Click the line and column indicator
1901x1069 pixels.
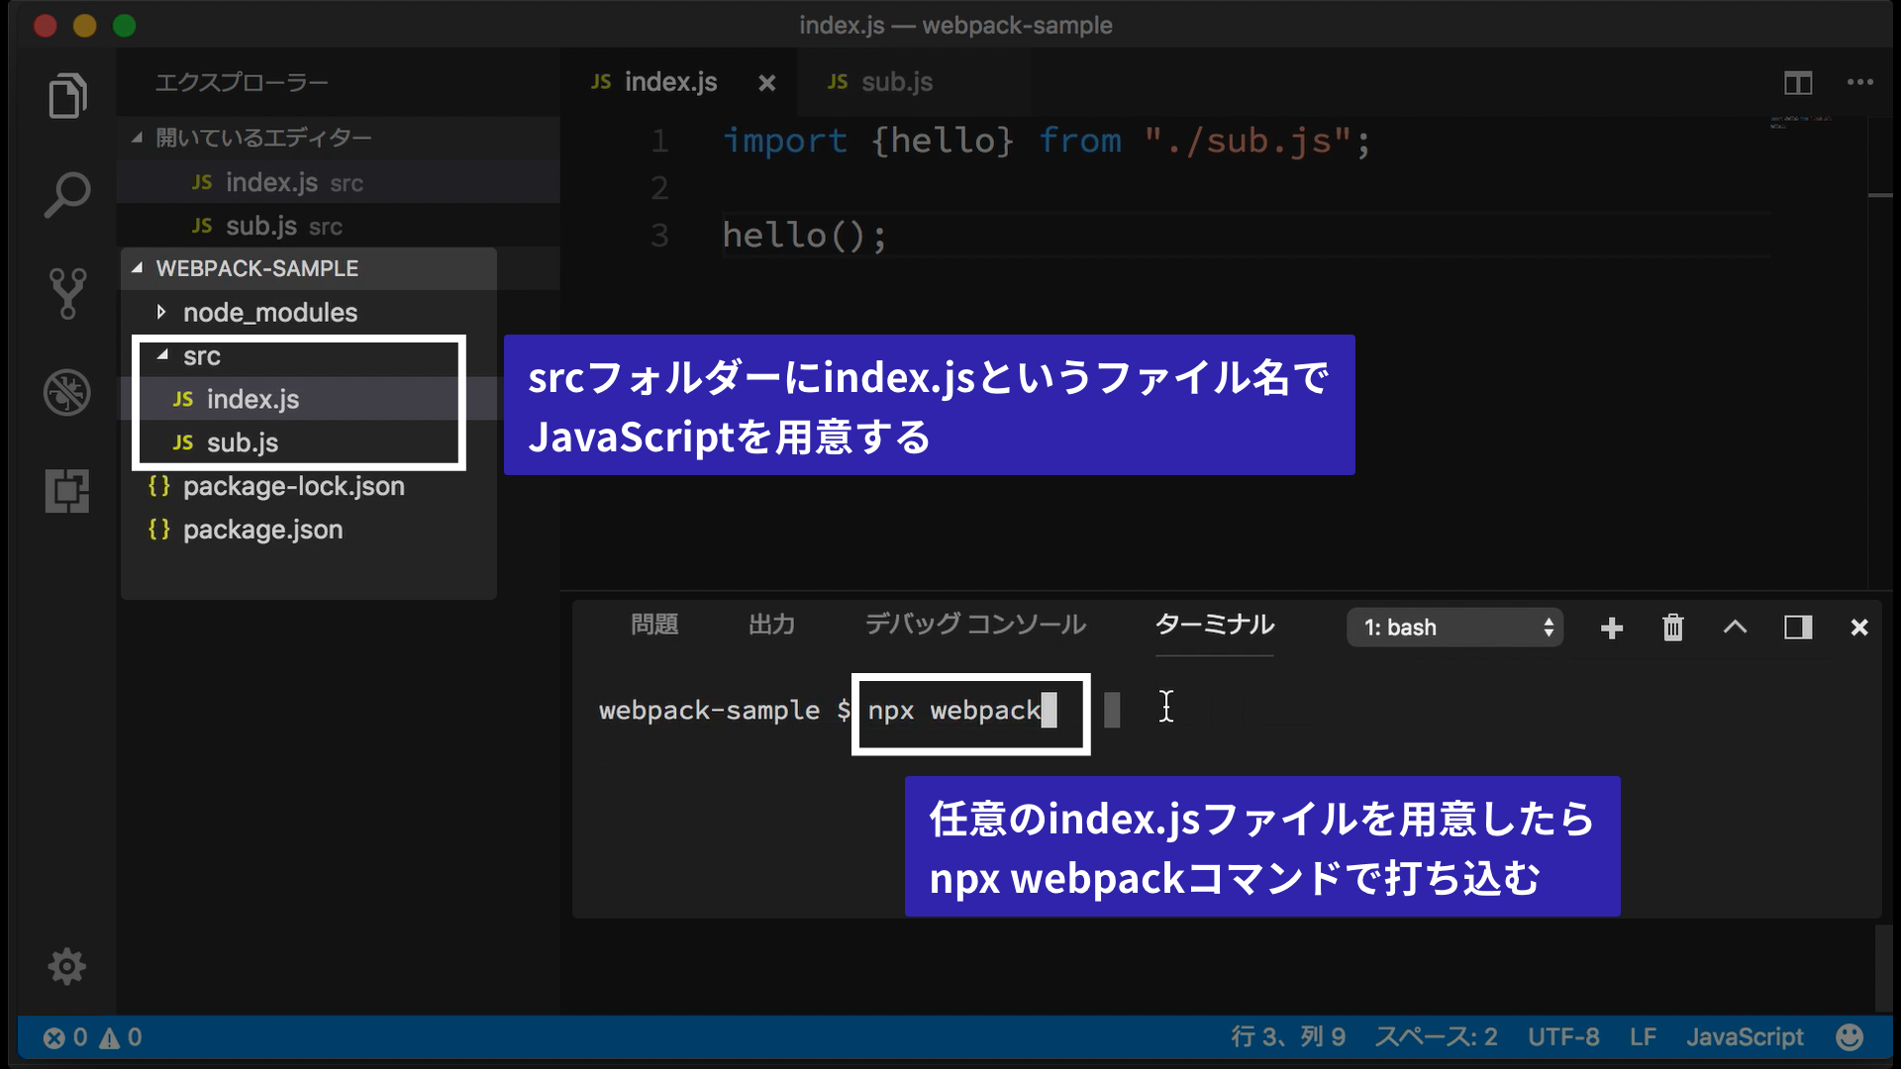[1288, 1037]
